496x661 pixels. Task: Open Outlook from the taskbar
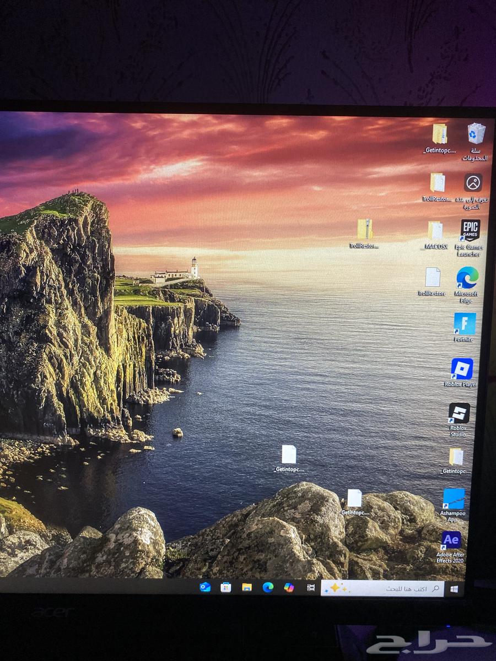205,587
